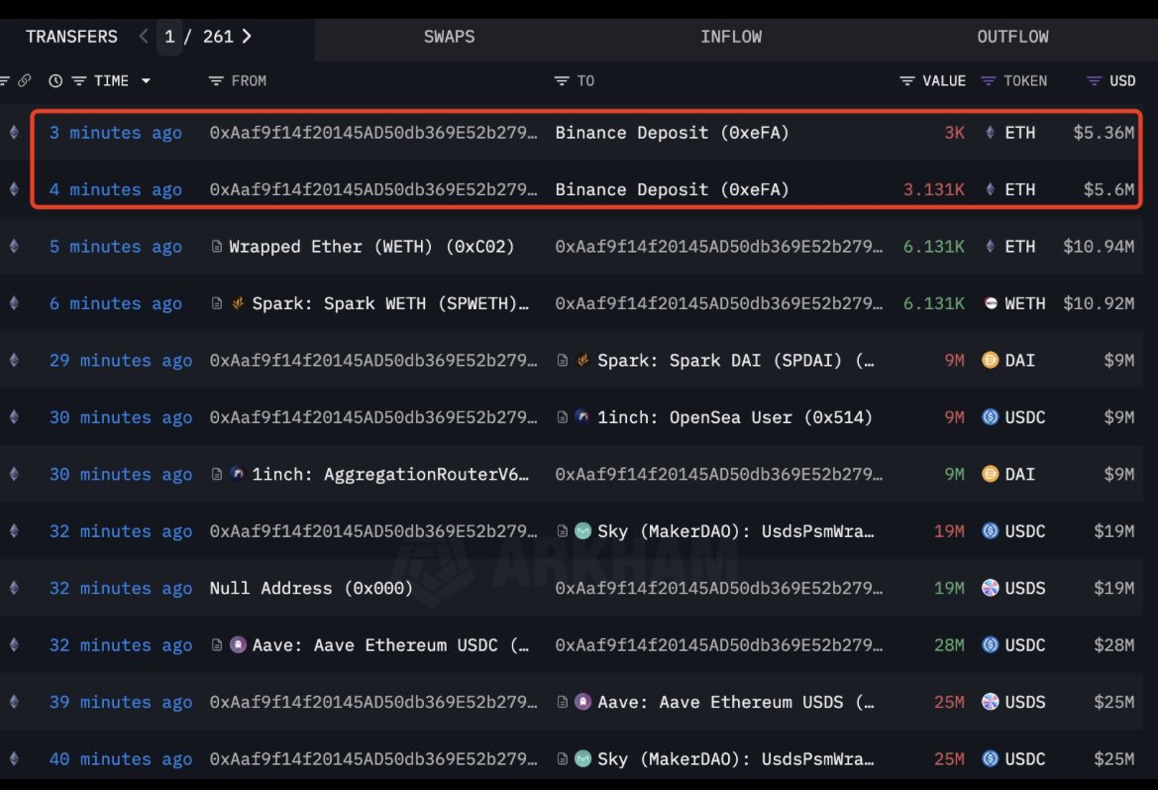Click Sky (MakerDAO) recipient in 40 minutes row
This screenshot has width=1158, height=790.
tap(736, 759)
